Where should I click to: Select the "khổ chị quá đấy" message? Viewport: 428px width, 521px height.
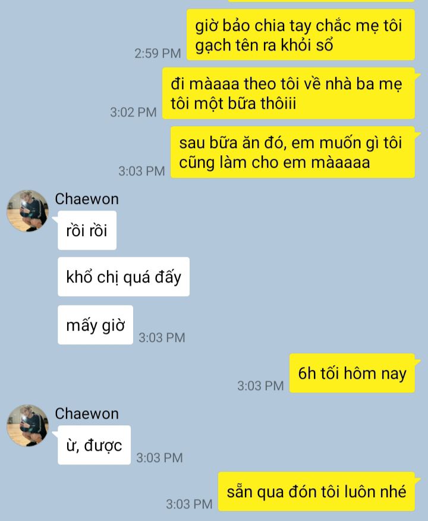coord(124,277)
